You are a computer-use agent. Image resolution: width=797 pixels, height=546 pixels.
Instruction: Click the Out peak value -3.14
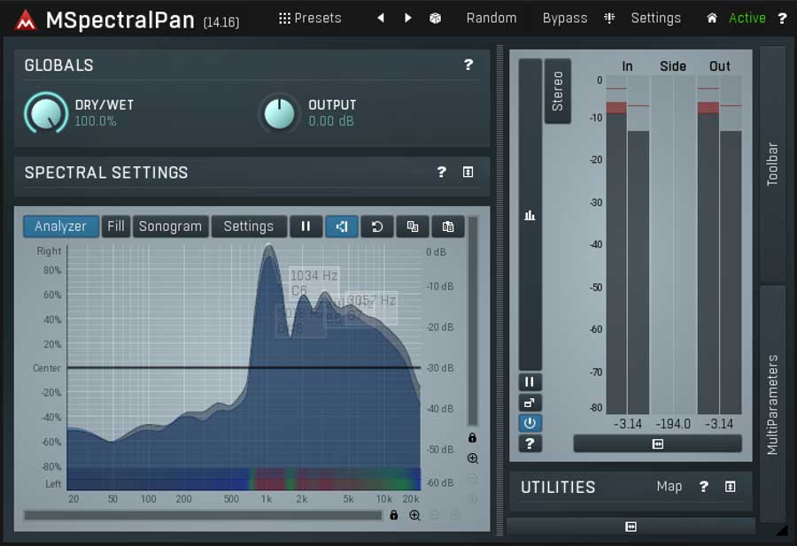coord(719,424)
